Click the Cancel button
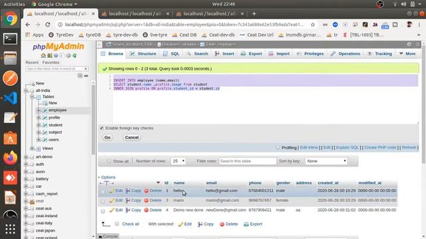 click(x=132, y=137)
